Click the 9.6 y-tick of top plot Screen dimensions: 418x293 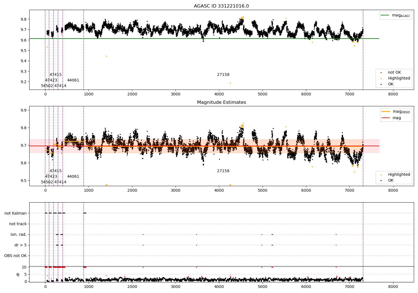tap(24, 40)
